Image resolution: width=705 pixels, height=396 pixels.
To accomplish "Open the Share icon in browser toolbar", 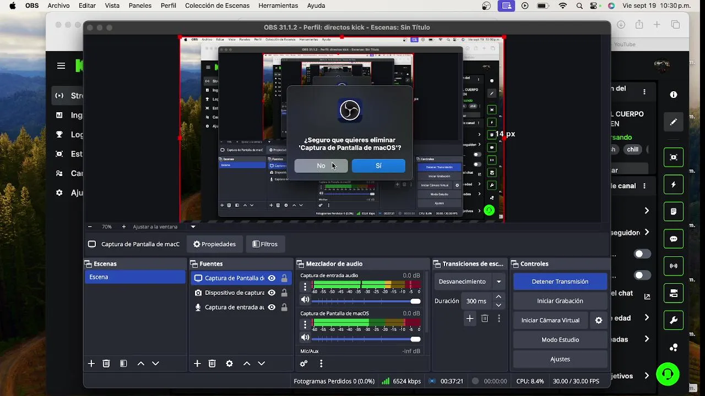I will coord(639,25).
